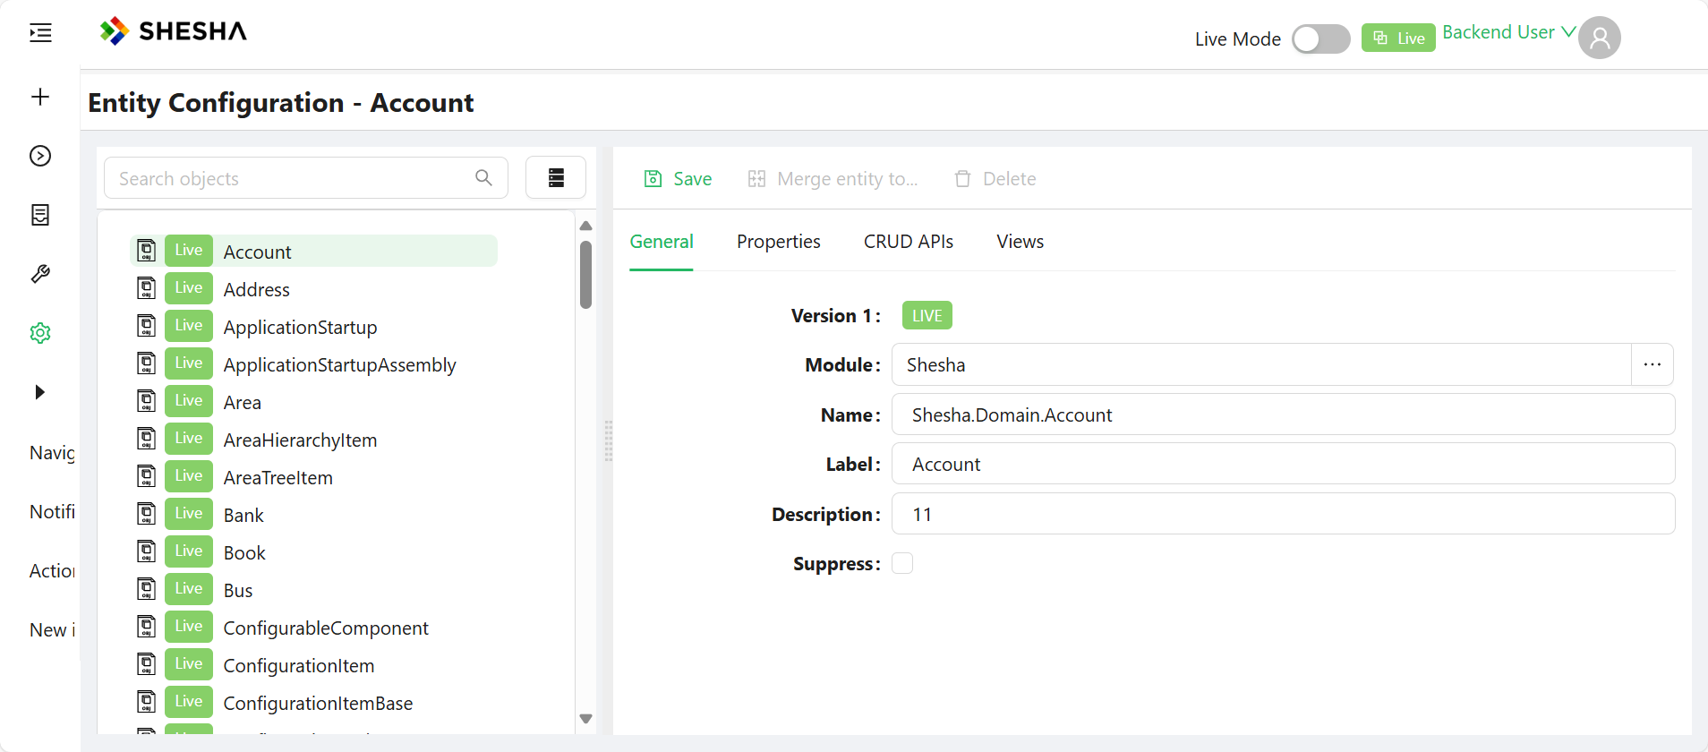Click into the Description input field
The height and width of the screenshot is (752, 1708).
pos(1283,514)
